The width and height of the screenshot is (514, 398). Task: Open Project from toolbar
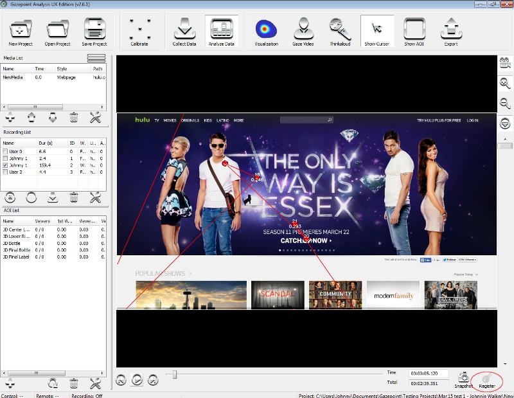coord(57,32)
